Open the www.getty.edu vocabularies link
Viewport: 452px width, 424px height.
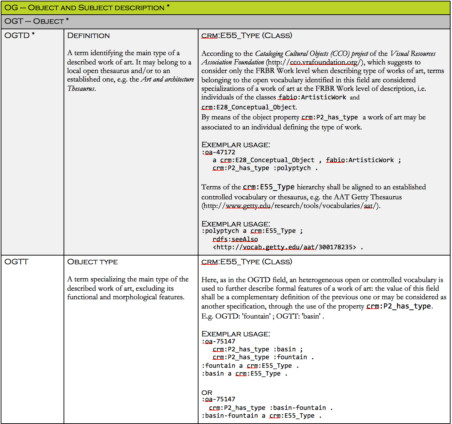(291, 206)
